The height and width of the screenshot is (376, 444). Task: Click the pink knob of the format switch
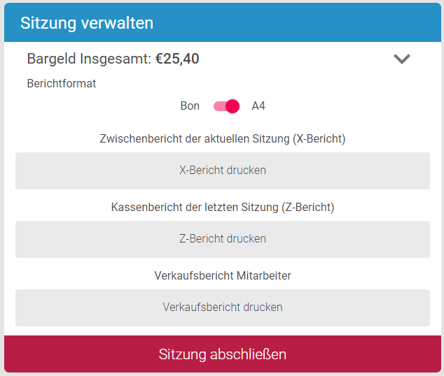(233, 106)
